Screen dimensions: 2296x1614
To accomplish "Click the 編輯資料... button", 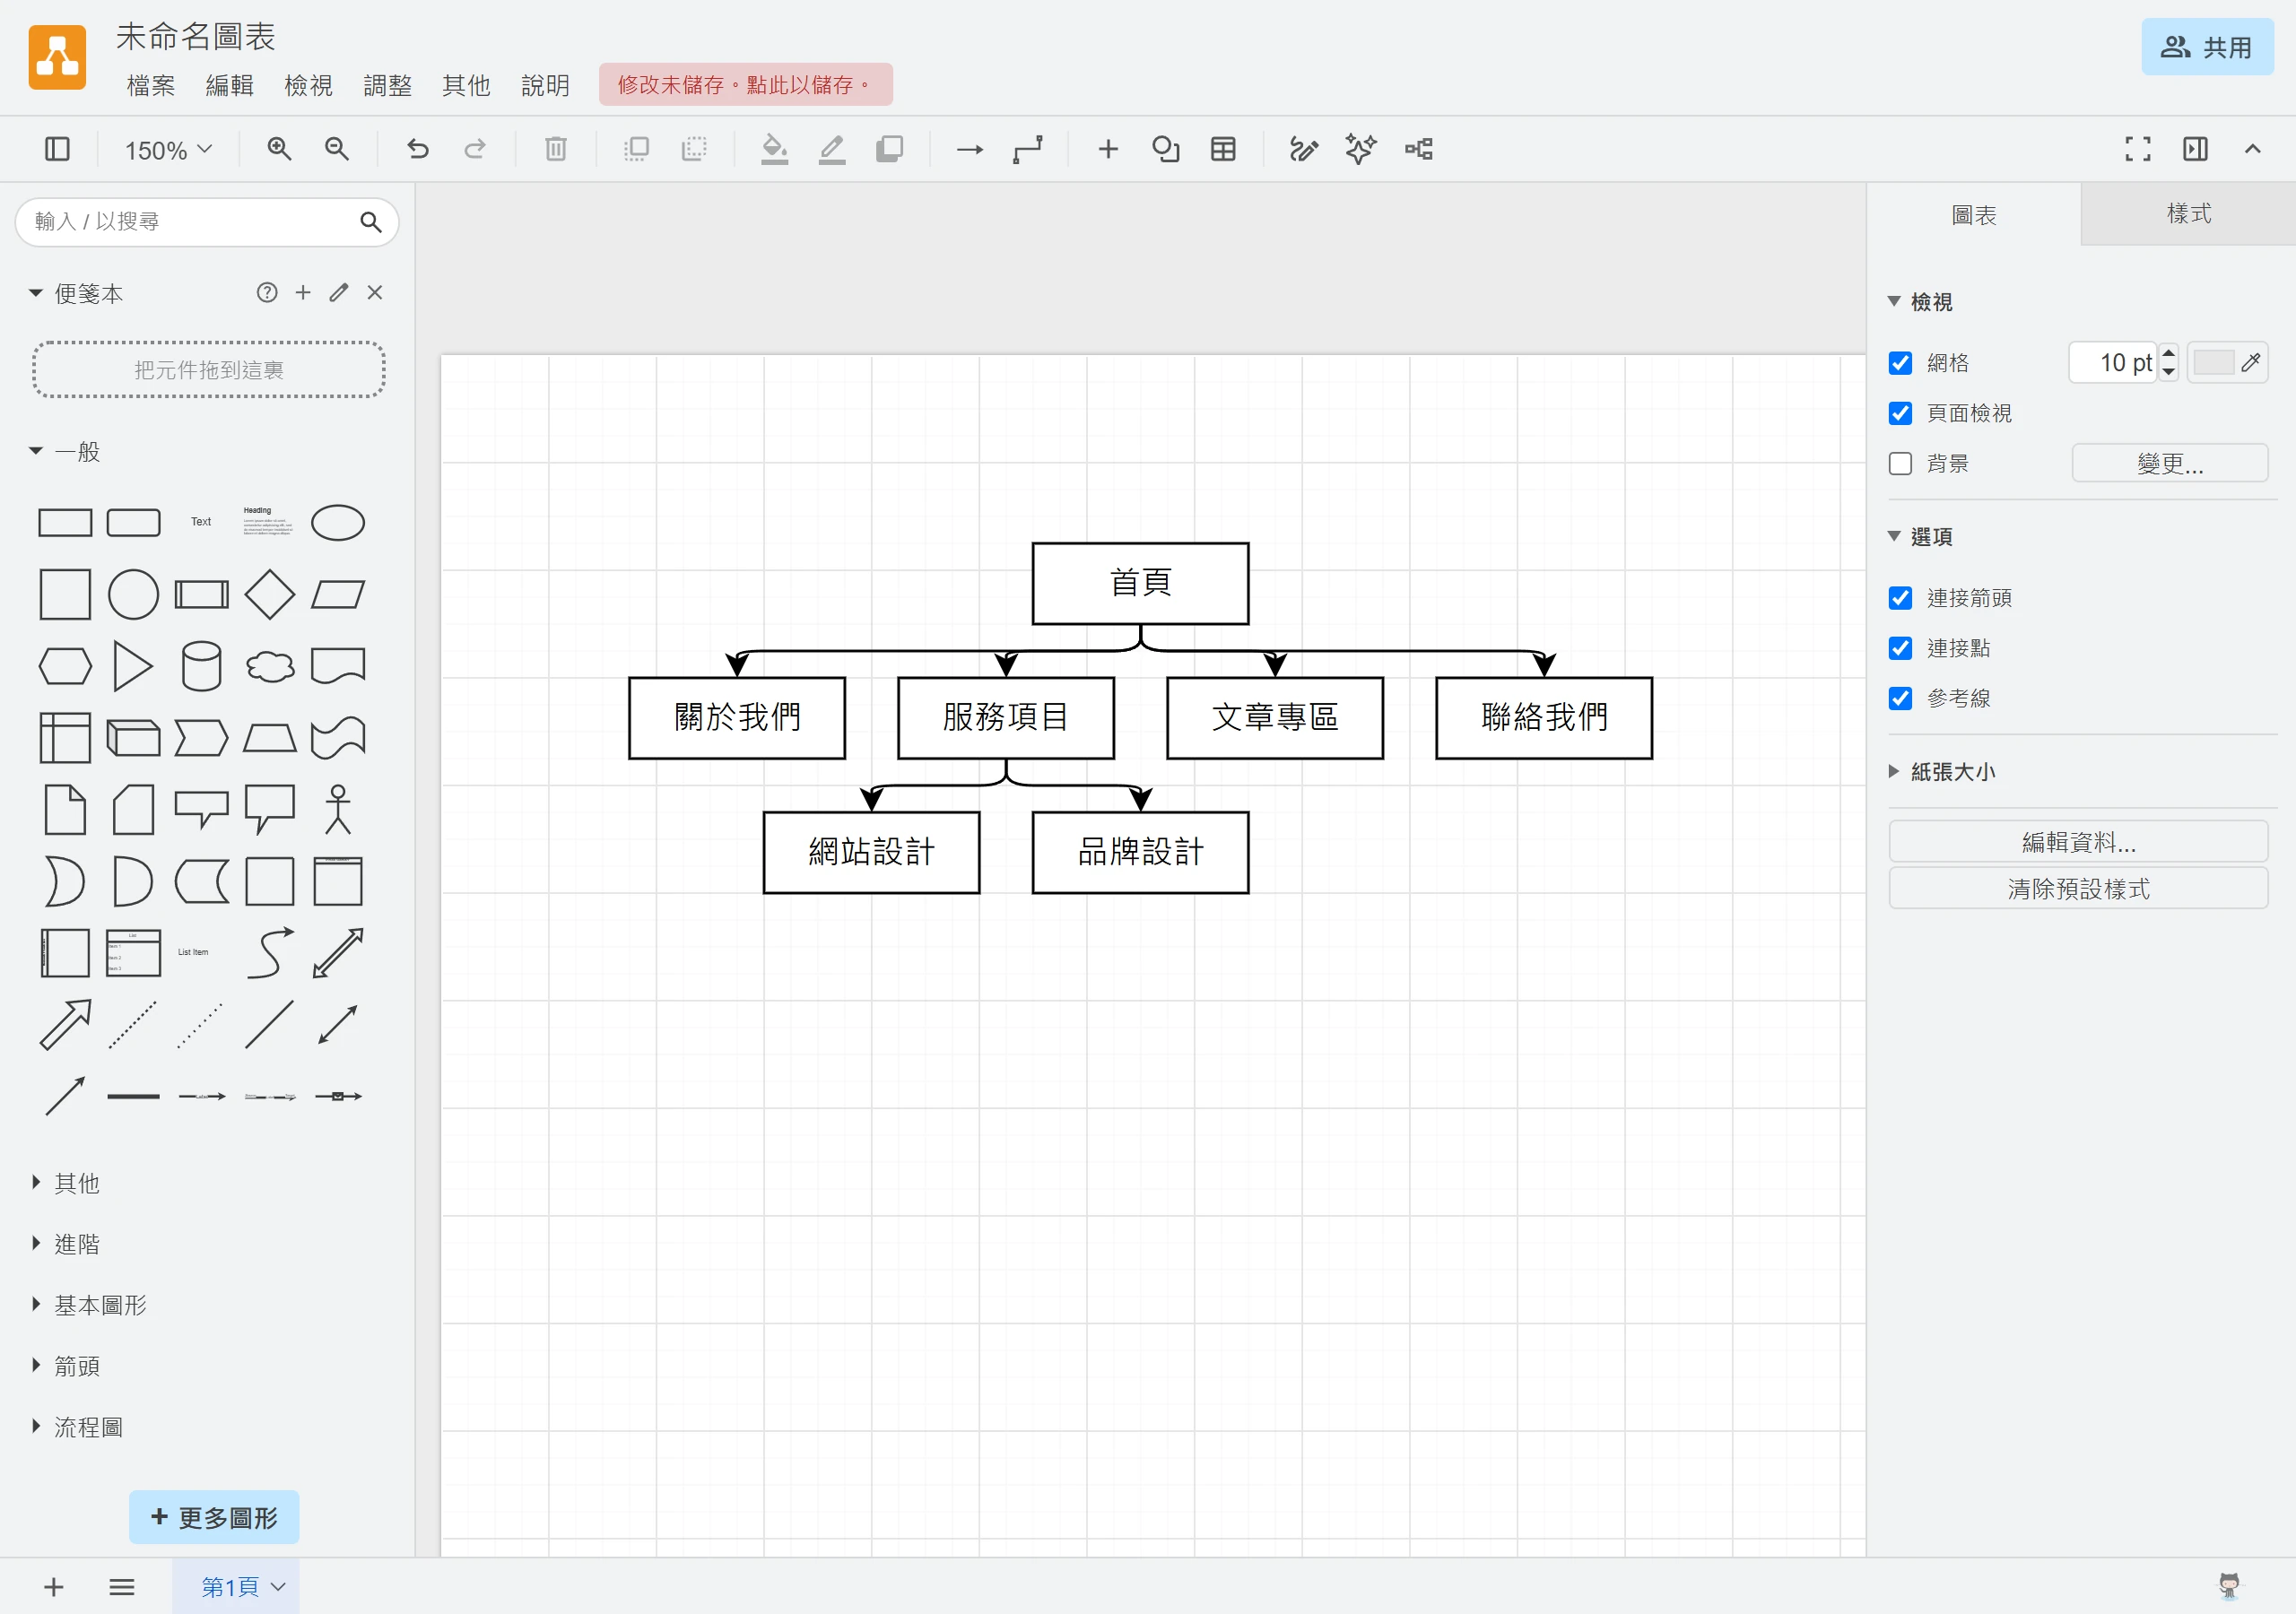I will [x=2078, y=842].
